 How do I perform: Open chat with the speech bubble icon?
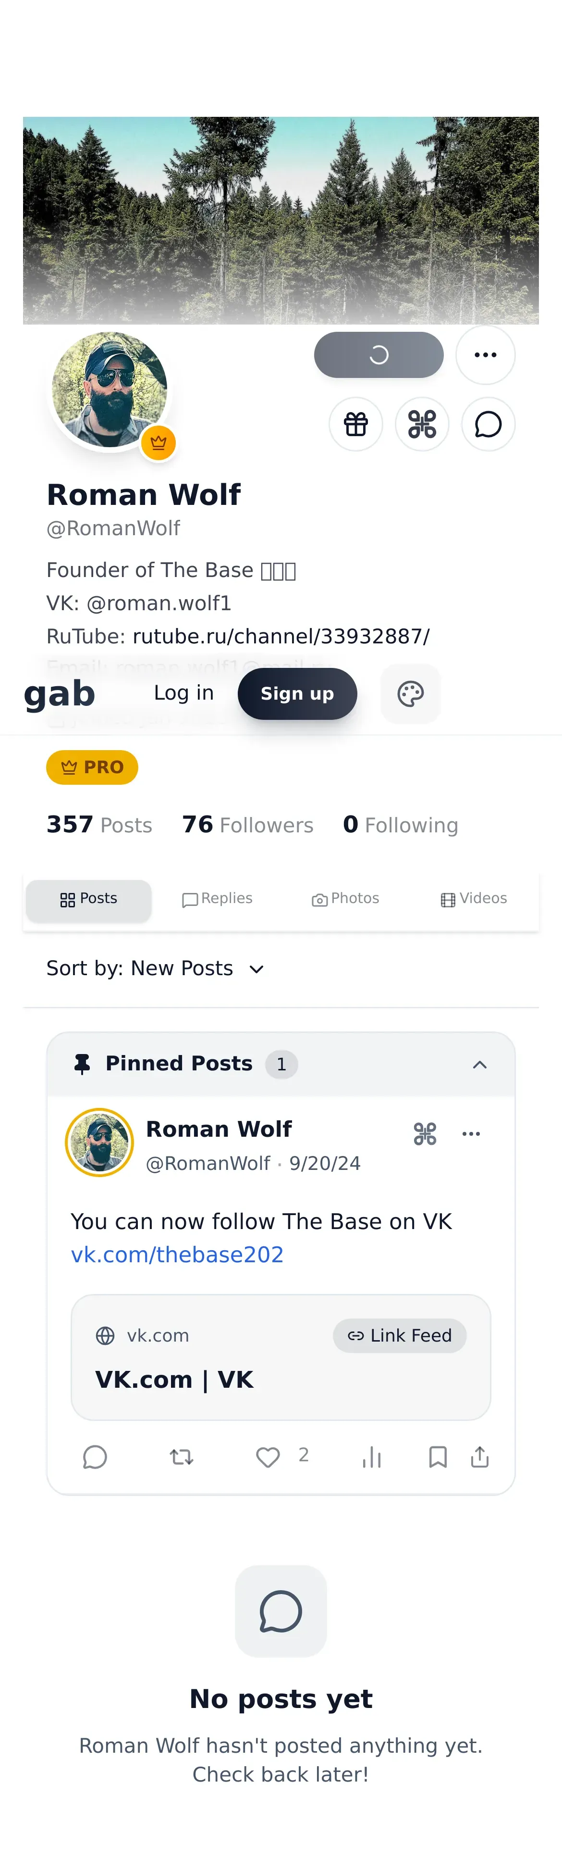pyautogui.click(x=488, y=424)
